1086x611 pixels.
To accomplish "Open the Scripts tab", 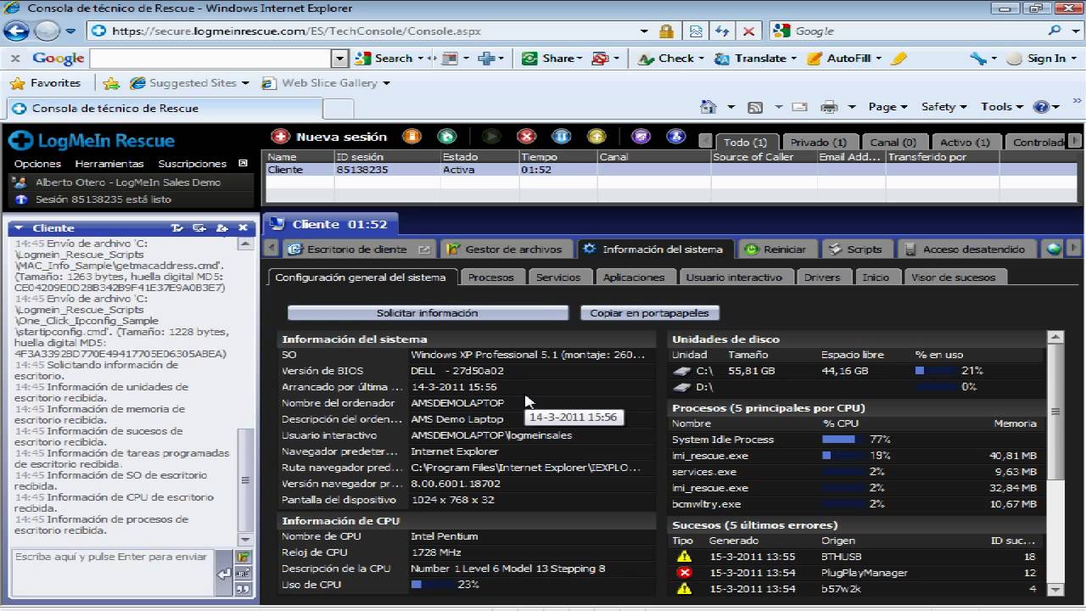I will tap(856, 249).
